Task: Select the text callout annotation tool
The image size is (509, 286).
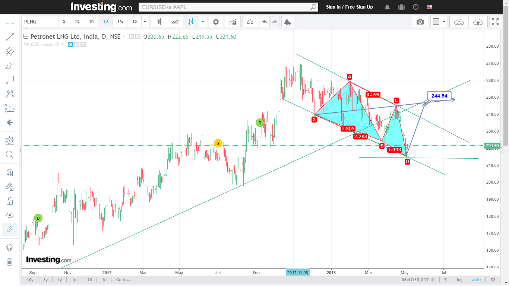Action: (10, 80)
